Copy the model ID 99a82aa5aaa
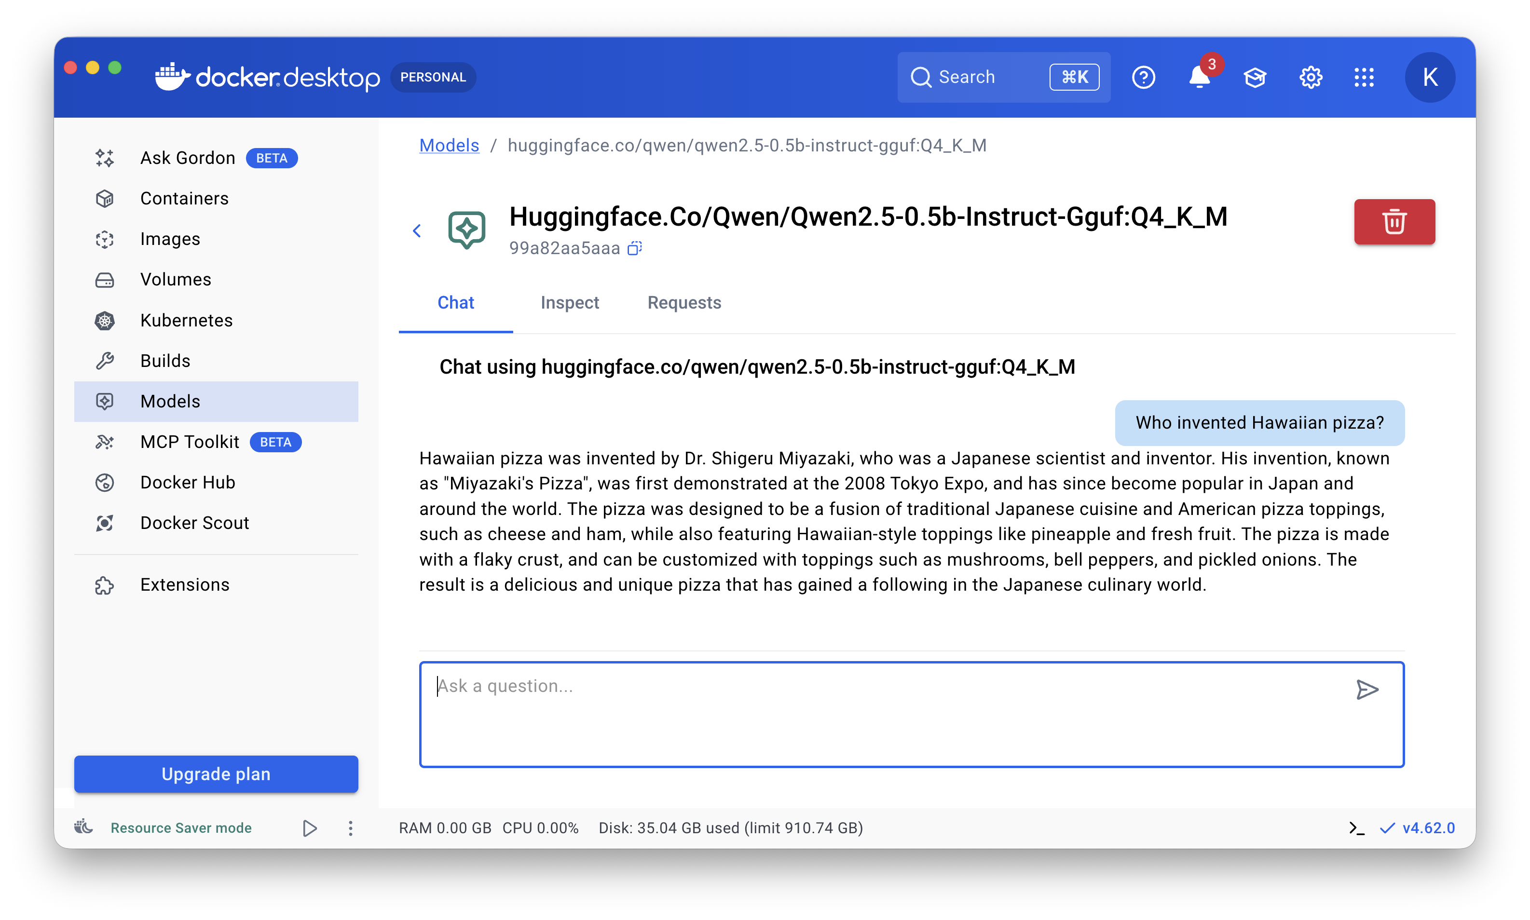Viewport: 1530px width, 920px height. (634, 249)
